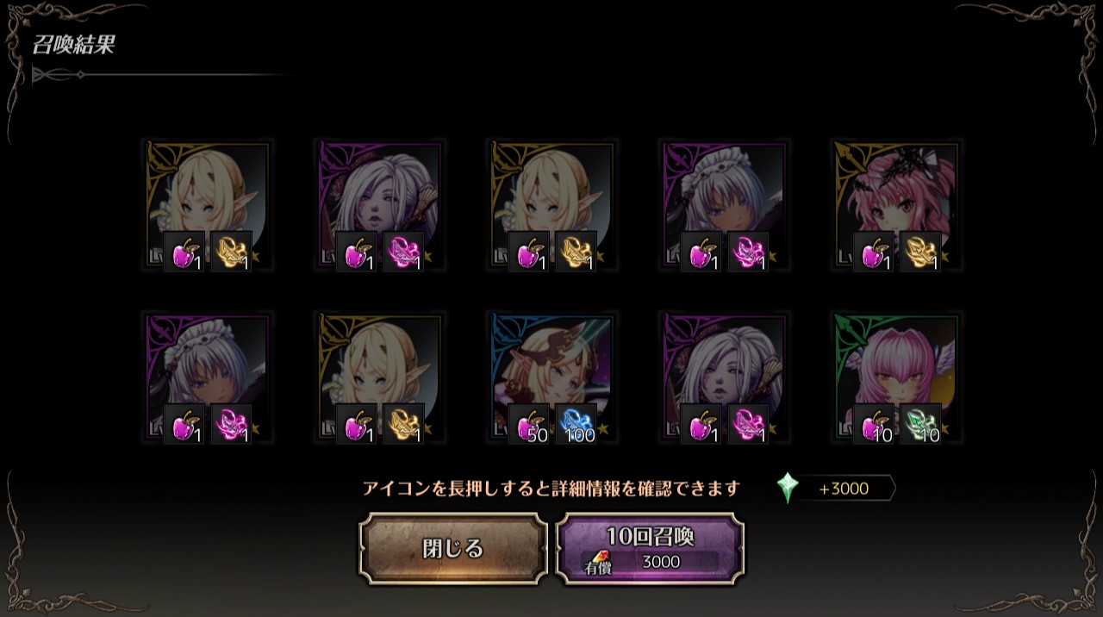Viewport: 1103px width, 617px height.
Task: Select first top-row blonde elf character portrait
Action: [x=208, y=205]
